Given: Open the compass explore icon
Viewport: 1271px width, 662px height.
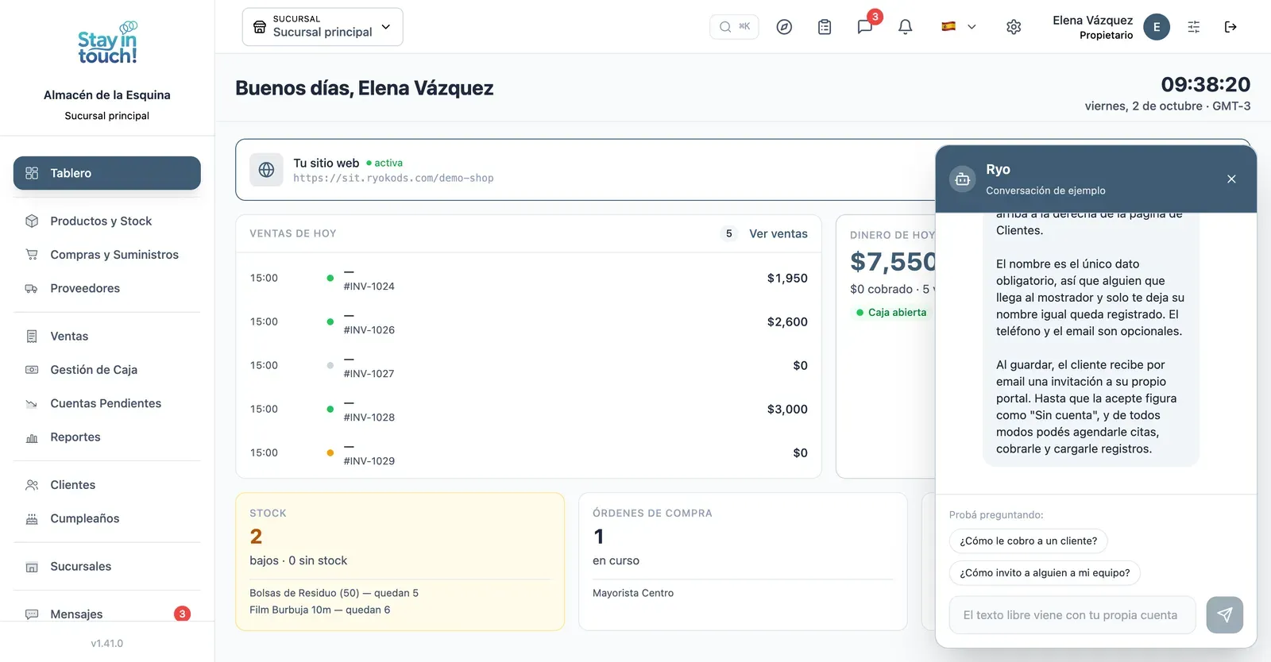Looking at the screenshot, I should [x=784, y=27].
